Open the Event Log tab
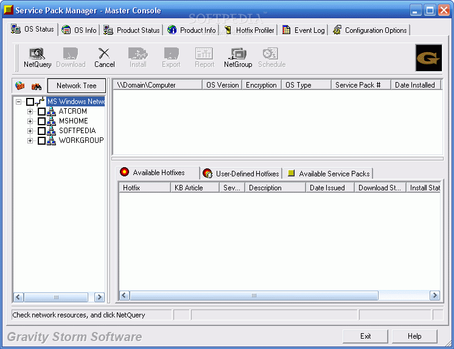The height and width of the screenshot is (349, 454). [x=304, y=30]
